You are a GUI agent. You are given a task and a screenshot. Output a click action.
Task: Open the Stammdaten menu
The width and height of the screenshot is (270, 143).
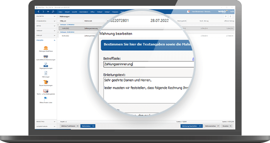[x=84, y=12]
